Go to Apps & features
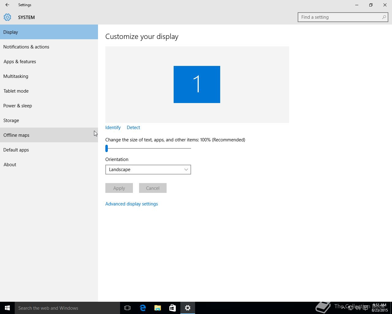 click(x=49, y=61)
